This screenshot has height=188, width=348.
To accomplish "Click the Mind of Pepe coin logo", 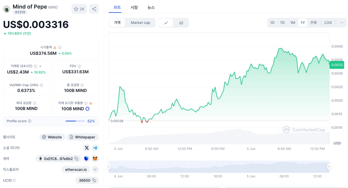I will [6, 9].
